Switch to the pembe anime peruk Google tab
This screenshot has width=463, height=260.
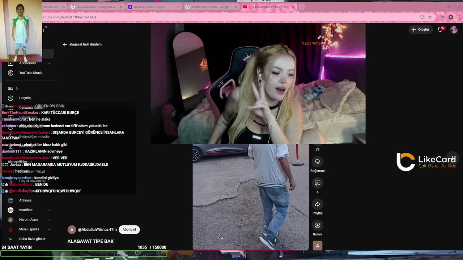tap(211, 7)
